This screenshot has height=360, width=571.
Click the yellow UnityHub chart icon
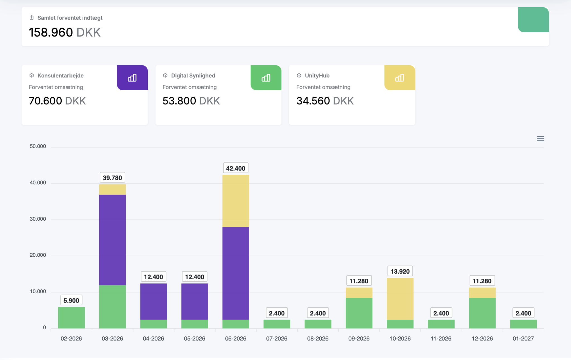pyautogui.click(x=400, y=78)
